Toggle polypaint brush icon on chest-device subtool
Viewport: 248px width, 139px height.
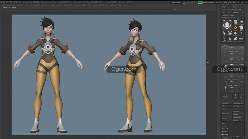240,65
